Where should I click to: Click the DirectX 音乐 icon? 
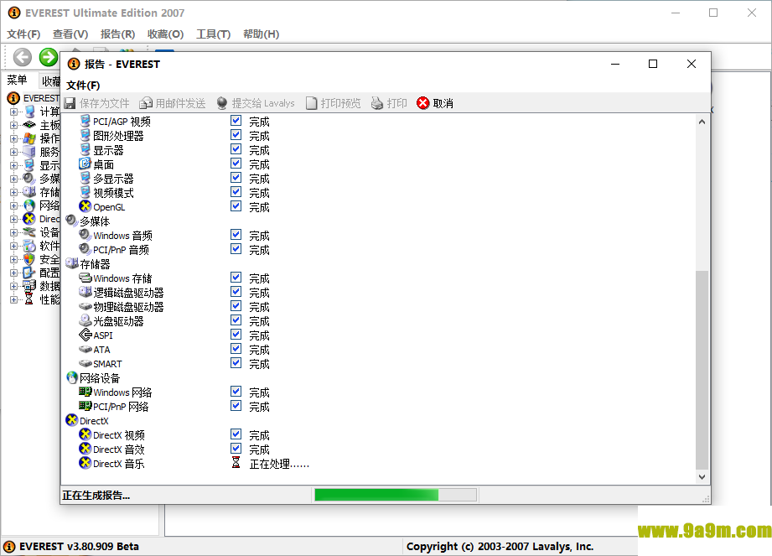coord(85,464)
